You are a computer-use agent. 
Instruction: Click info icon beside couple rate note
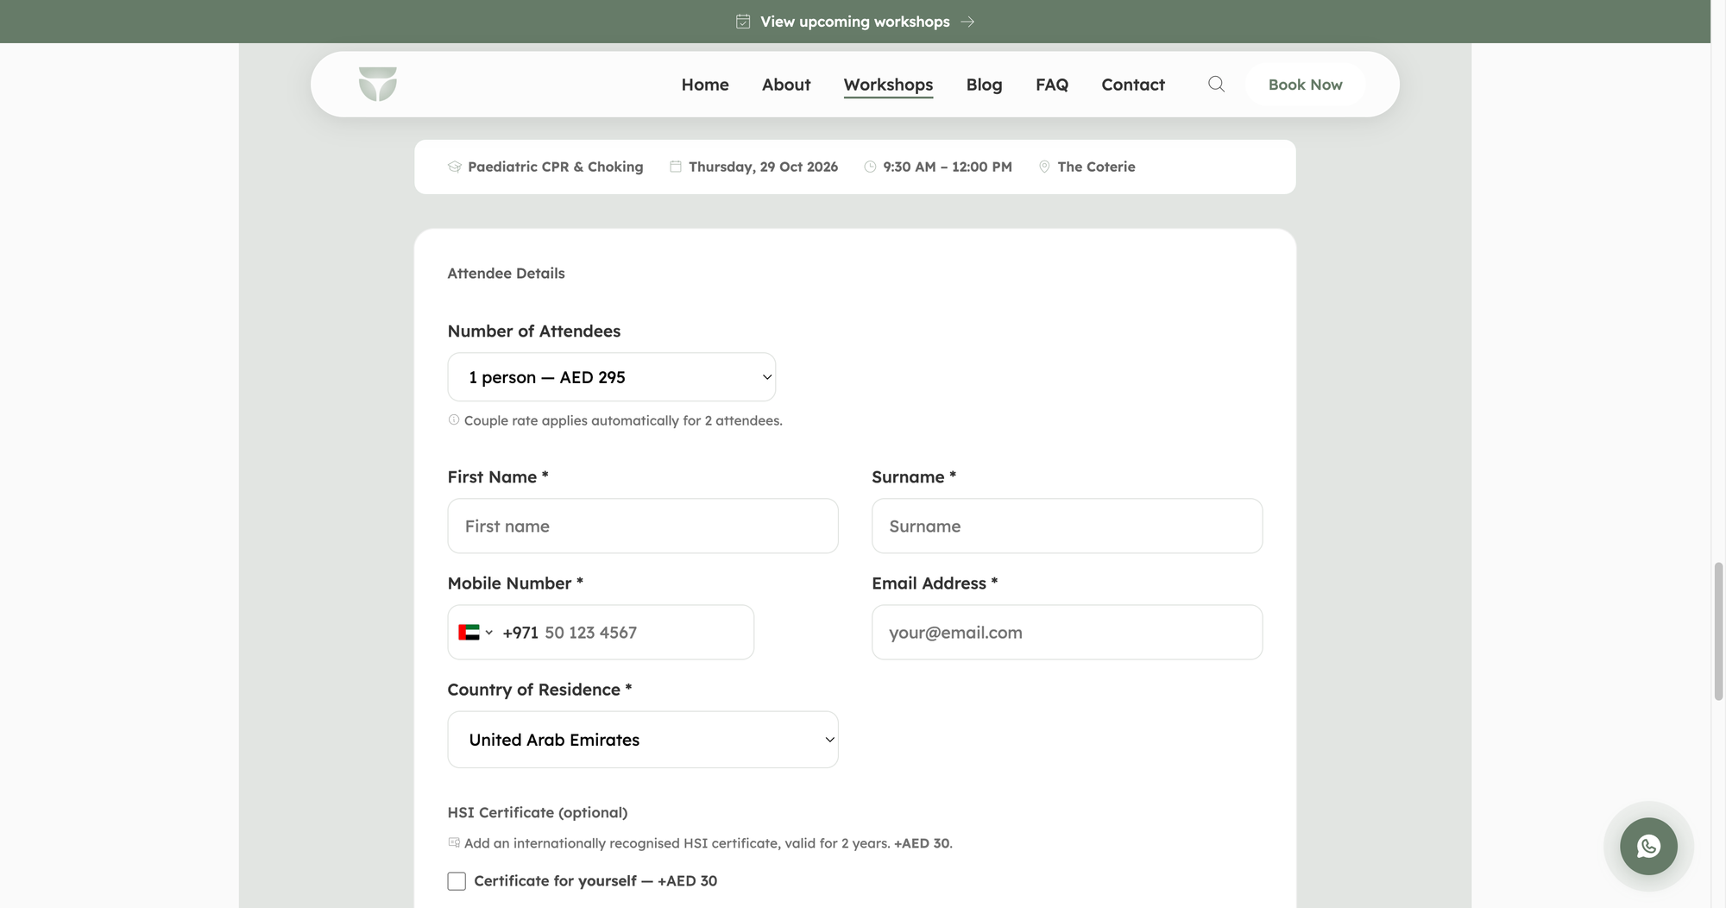(x=454, y=420)
